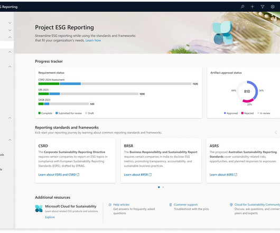This screenshot has width=280, height=233.
Task: Open search with the magnifier icon
Action: click(242, 7)
